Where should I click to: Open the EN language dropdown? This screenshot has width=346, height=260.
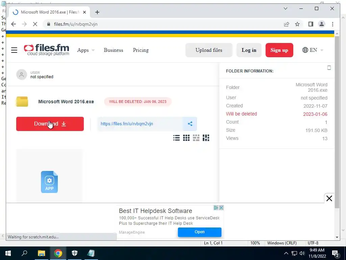(x=313, y=50)
